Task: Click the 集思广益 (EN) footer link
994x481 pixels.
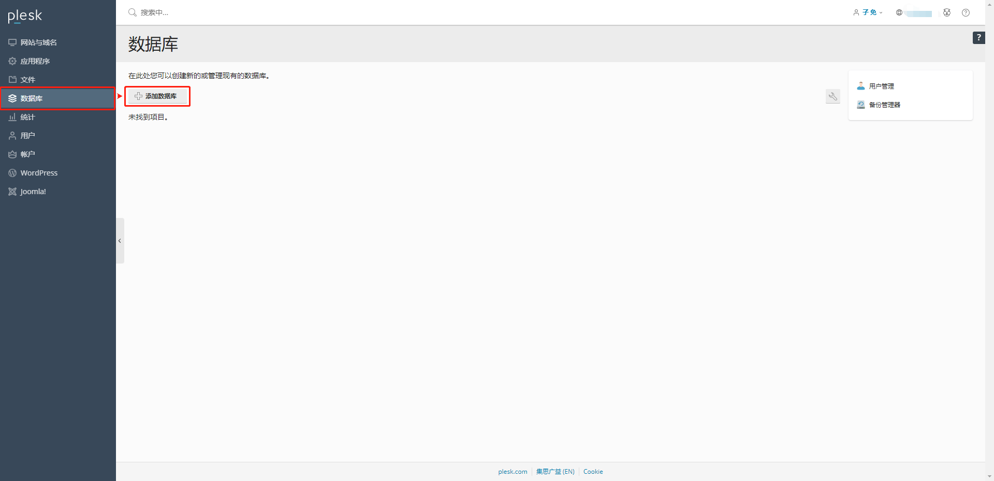Action: pyautogui.click(x=555, y=472)
